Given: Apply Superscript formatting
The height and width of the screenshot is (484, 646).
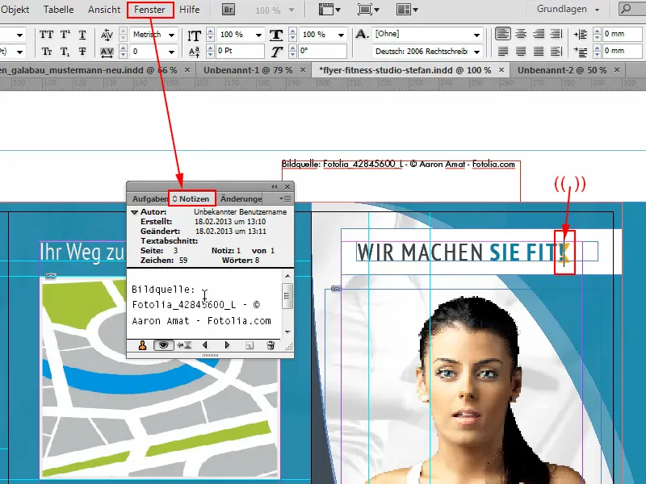Looking at the screenshot, I should pyautogui.click(x=65, y=35).
